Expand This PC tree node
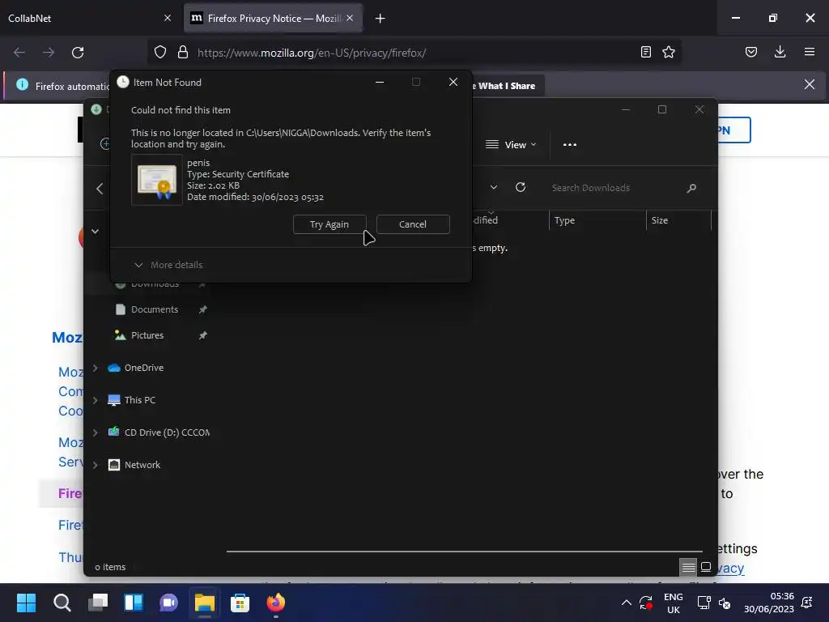The height and width of the screenshot is (622, 829). (96, 400)
